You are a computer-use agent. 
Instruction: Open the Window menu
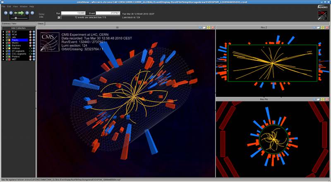[x=24, y=7]
